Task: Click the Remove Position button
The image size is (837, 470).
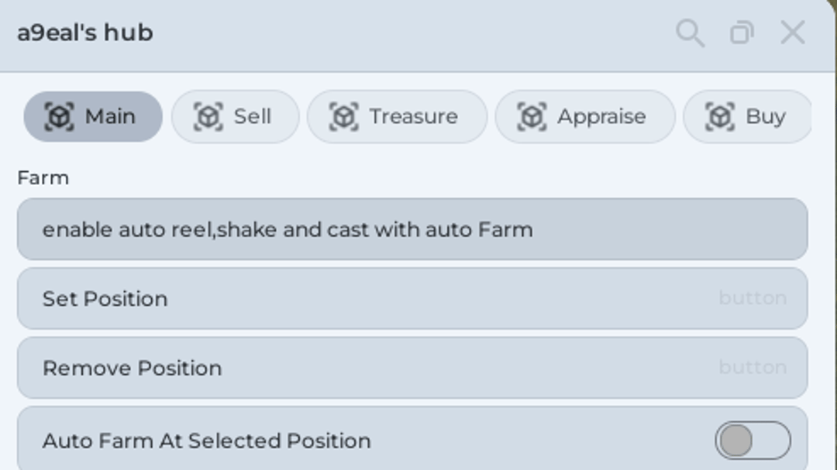Action: [x=412, y=368]
